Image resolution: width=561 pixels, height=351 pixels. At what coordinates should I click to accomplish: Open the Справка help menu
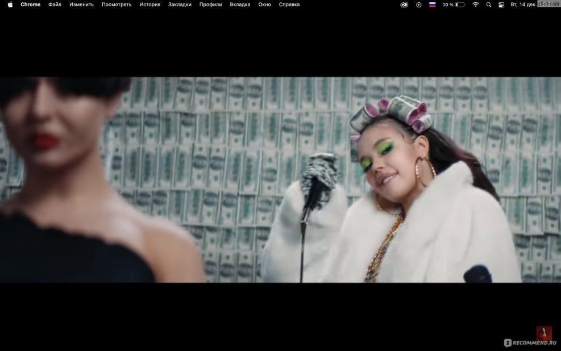[x=289, y=5]
